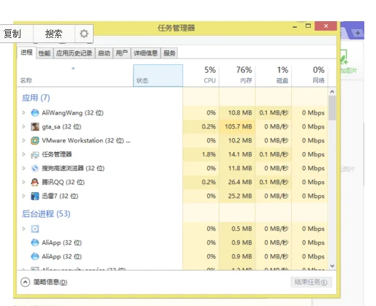Click the 0.5 MB memory cell

pos(237,229)
